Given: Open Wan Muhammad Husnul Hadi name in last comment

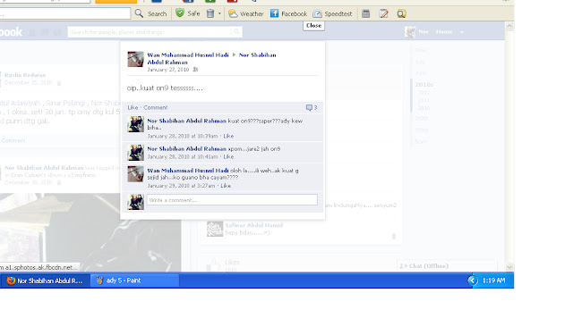Looking at the screenshot, I should coord(188,171).
